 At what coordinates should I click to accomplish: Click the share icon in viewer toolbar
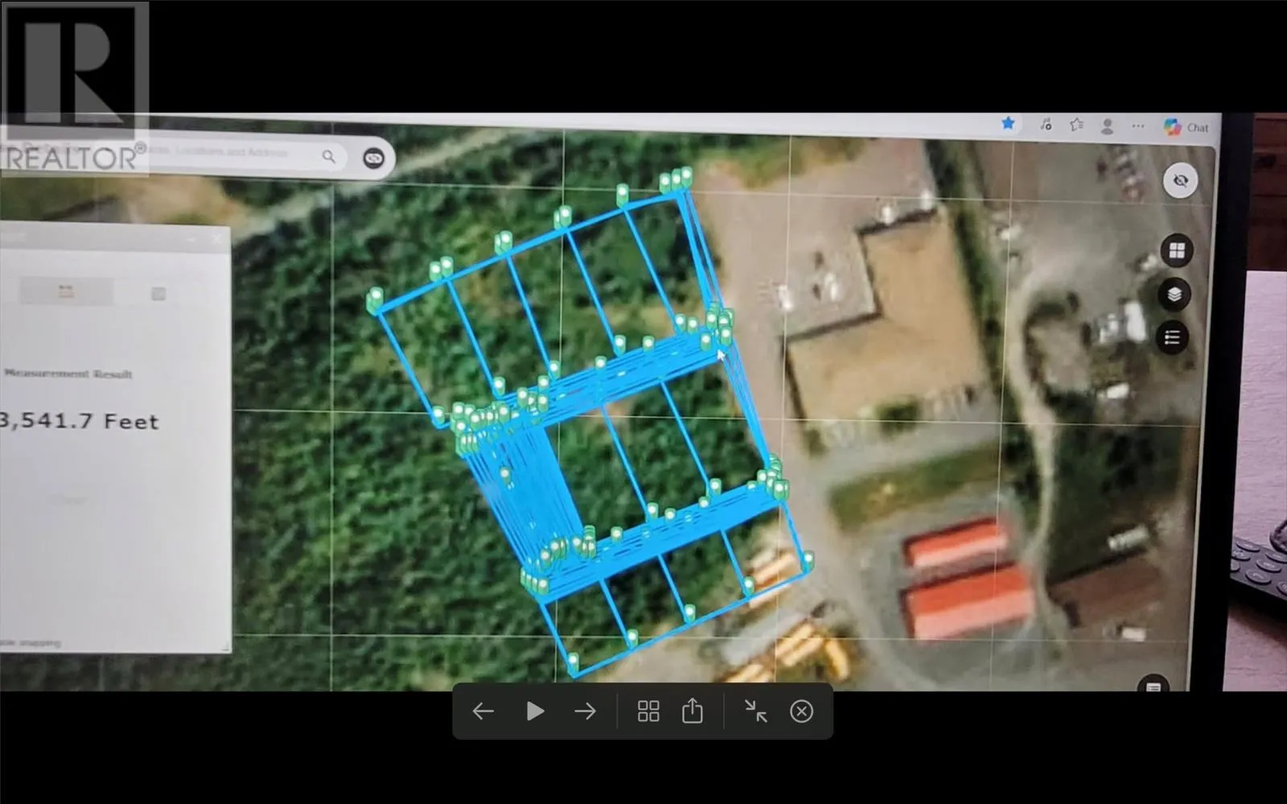point(693,711)
